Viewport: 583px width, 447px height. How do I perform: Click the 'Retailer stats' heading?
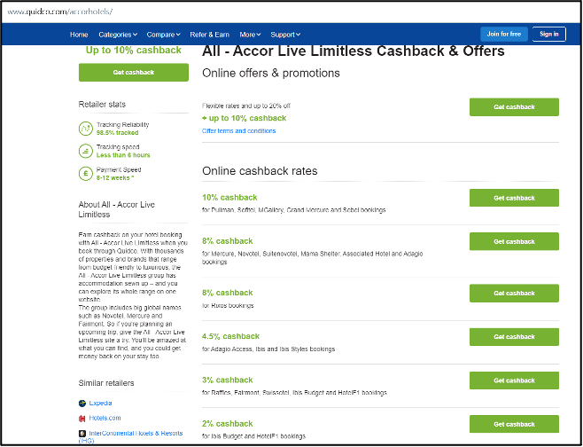(102, 105)
